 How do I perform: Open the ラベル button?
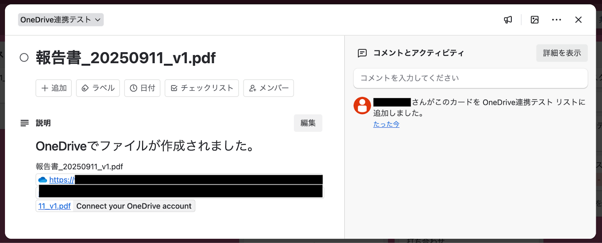tap(98, 88)
